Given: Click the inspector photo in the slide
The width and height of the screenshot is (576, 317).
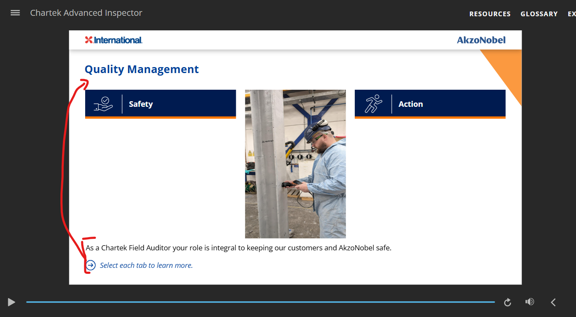Looking at the screenshot, I should point(295,164).
